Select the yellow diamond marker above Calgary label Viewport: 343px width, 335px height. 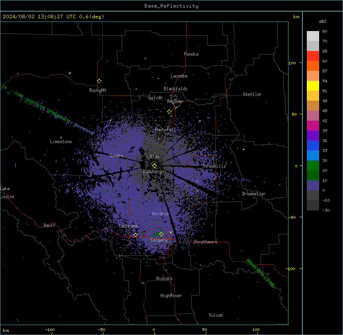tap(161, 234)
